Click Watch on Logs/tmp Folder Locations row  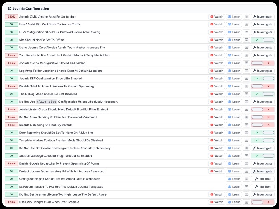[x=216, y=71]
